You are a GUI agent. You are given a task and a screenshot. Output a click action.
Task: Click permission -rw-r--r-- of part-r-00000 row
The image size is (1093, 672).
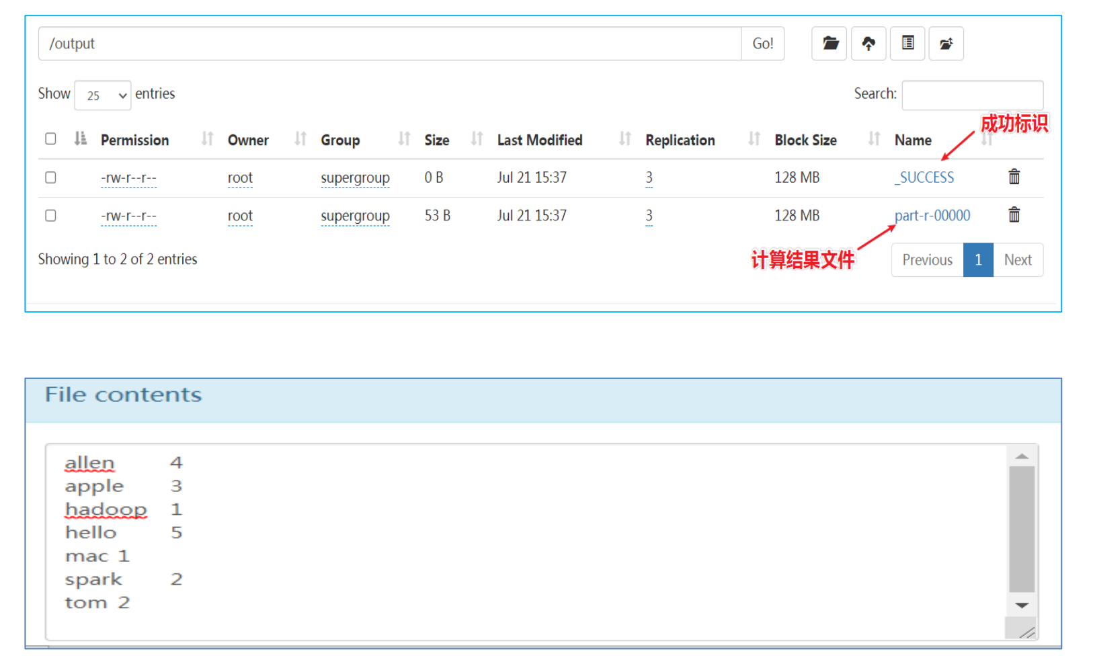point(128,216)
